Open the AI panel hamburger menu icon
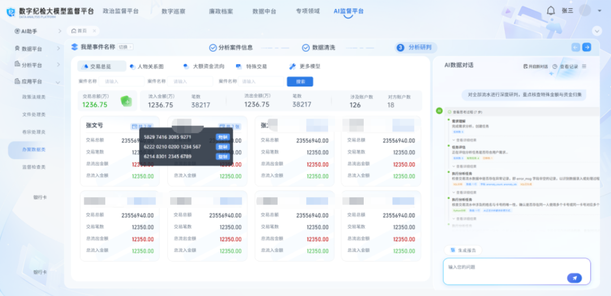 [x=584, y=67]
